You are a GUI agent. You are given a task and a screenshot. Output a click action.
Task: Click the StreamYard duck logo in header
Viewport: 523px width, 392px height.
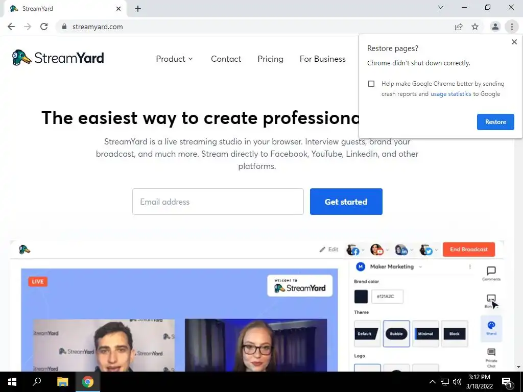point(58,58)
